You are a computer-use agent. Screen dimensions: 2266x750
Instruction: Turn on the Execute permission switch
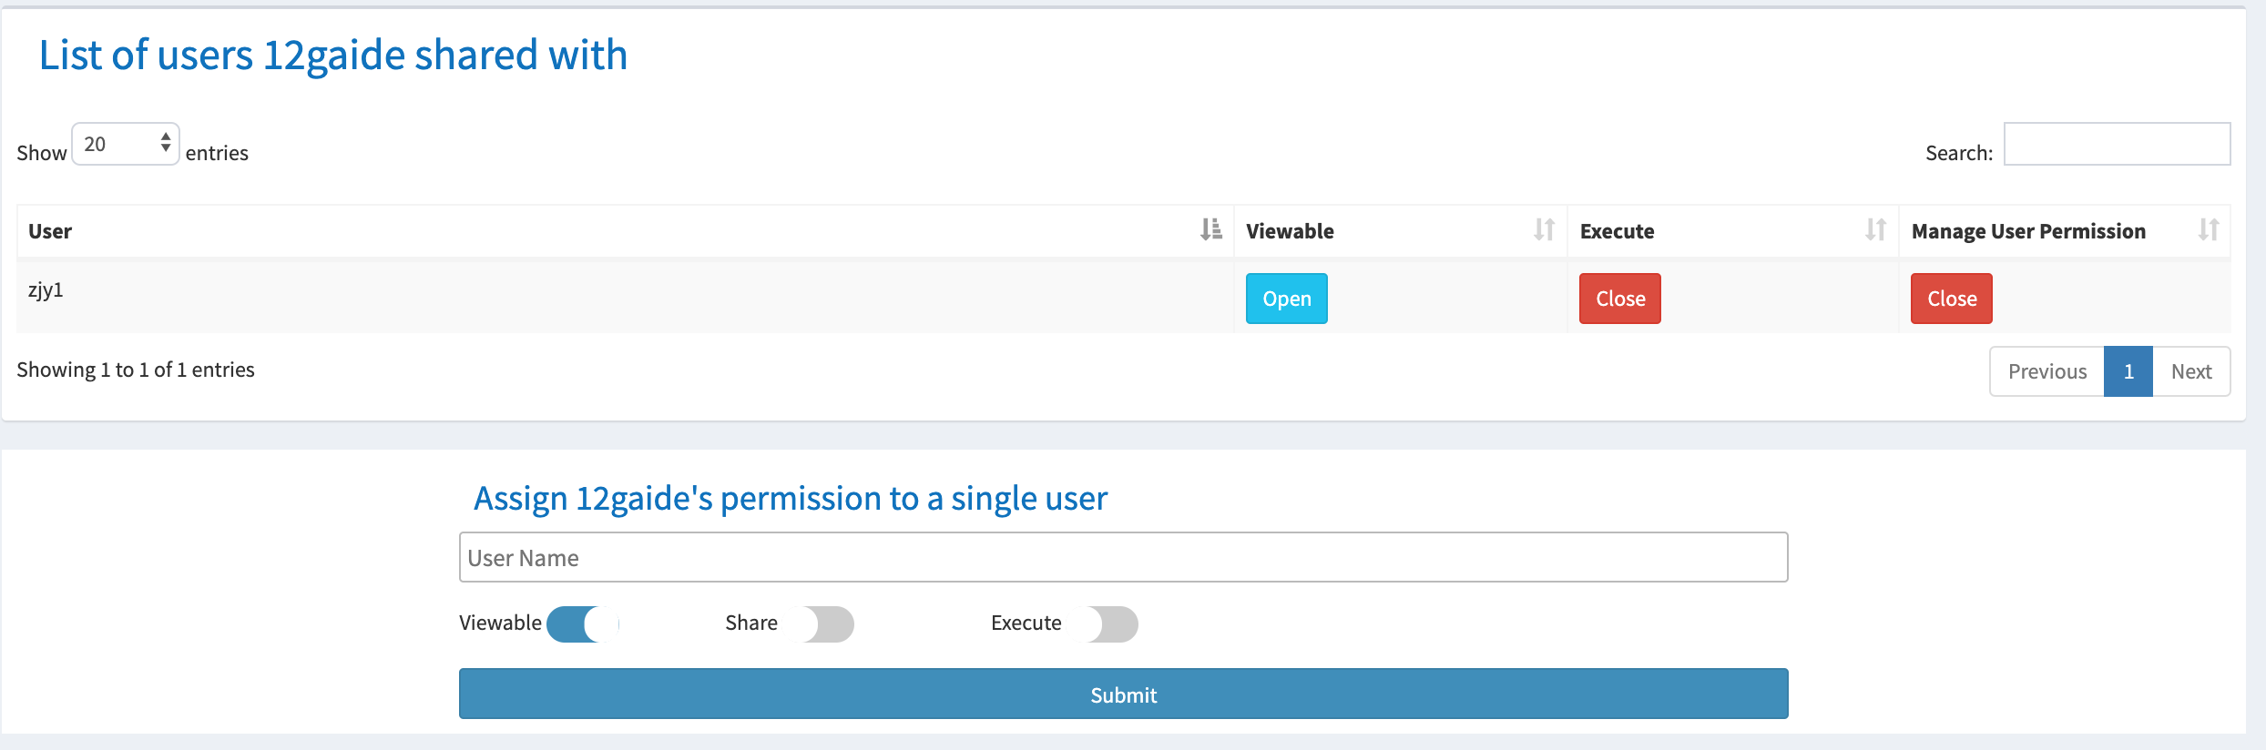(1102, 624)
